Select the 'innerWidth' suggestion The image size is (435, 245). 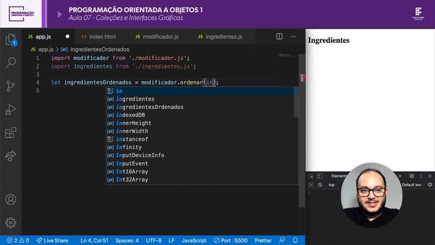point(200,131)
